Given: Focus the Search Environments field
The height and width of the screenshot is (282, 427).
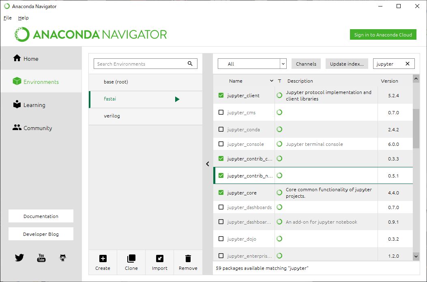Looking at the screenshot, I should click(146, 64).
